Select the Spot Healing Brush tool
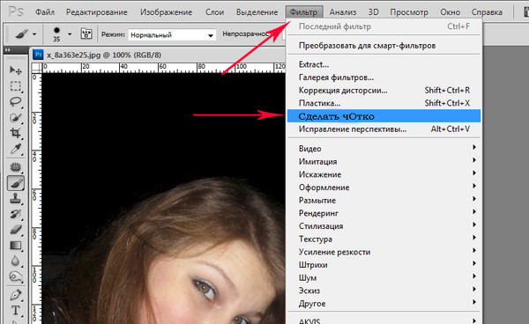Screen dimensions: 529x324 click(x=16, y=167)
